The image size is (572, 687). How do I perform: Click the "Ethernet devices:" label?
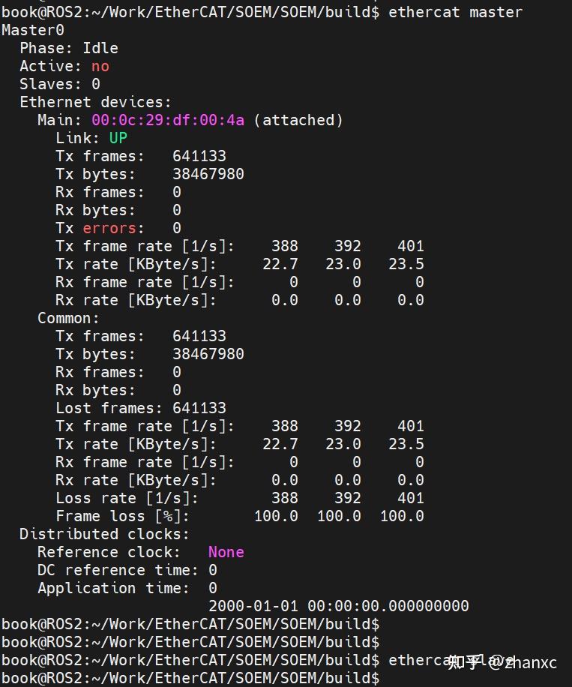pyautogui.click(x=95, y=102)
